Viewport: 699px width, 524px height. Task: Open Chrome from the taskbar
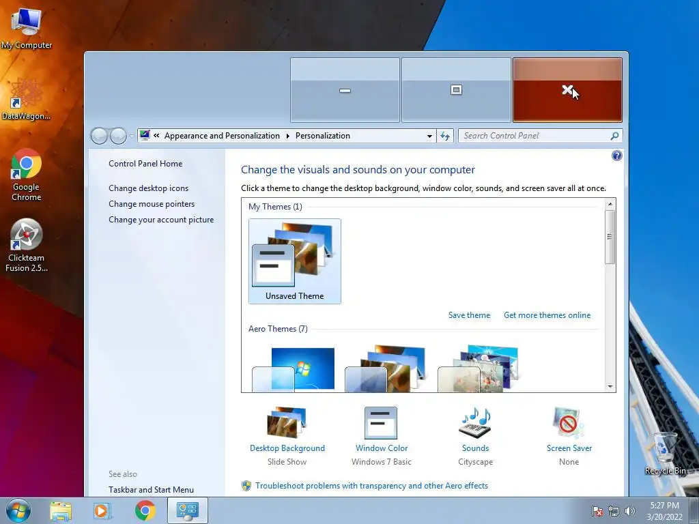click(x=145, y=510)
